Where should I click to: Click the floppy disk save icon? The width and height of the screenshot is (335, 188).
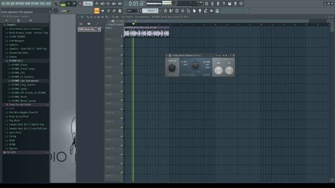229,4
